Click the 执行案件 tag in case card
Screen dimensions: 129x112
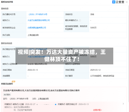(7, 94)
